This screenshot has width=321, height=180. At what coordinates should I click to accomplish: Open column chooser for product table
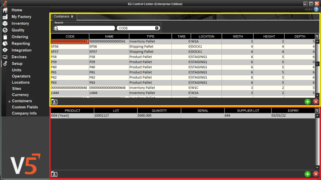(317, 111)
